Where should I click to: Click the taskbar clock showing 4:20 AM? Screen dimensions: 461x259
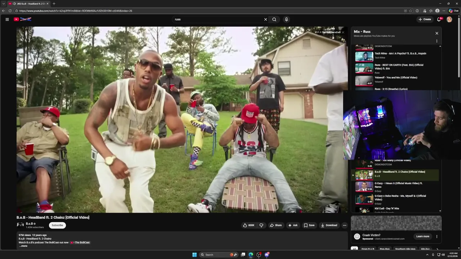point(453,255)
